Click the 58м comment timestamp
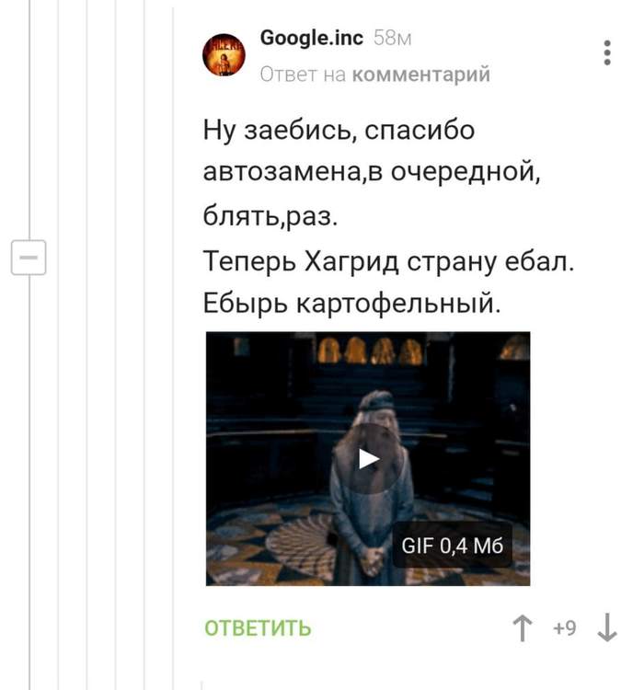This screenshot has width=644, height=690. tap(392, 39)
